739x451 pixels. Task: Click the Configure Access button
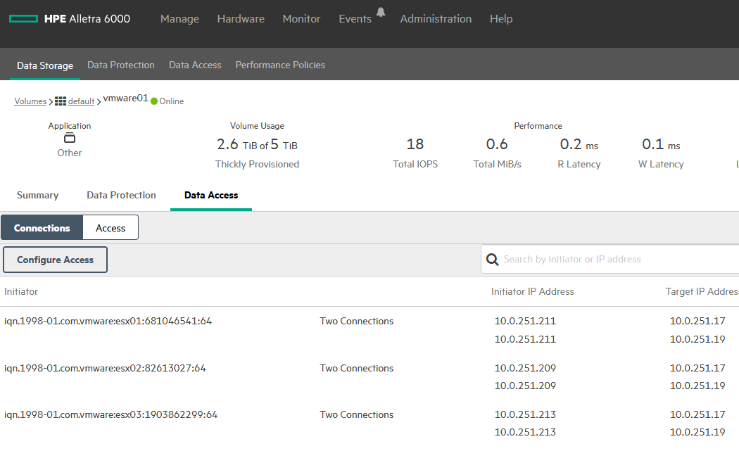point(55,260)
